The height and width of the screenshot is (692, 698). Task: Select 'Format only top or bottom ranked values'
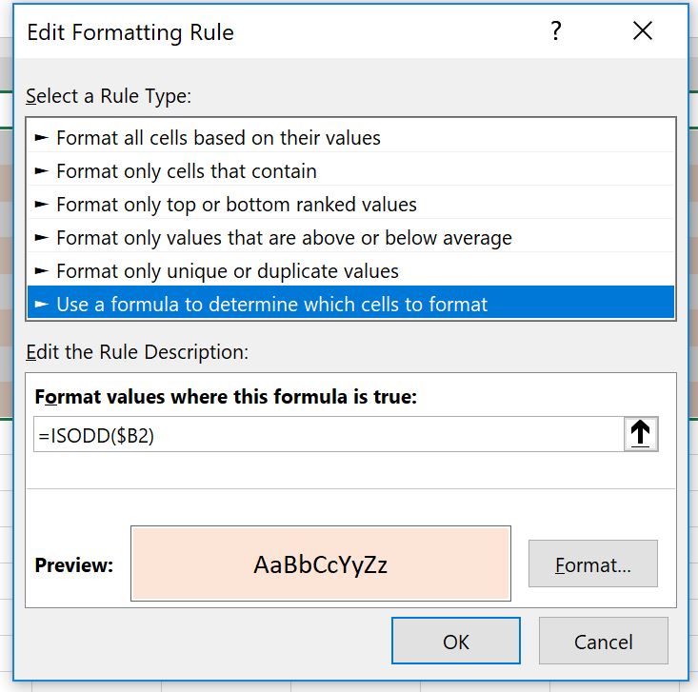click(236, 205)
